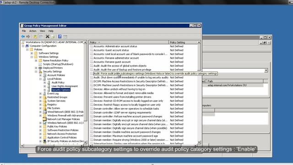Select 'Devices: Prevent users from installing printer drivers'
This screenshot has width=293, height=165.
[122, 97]
